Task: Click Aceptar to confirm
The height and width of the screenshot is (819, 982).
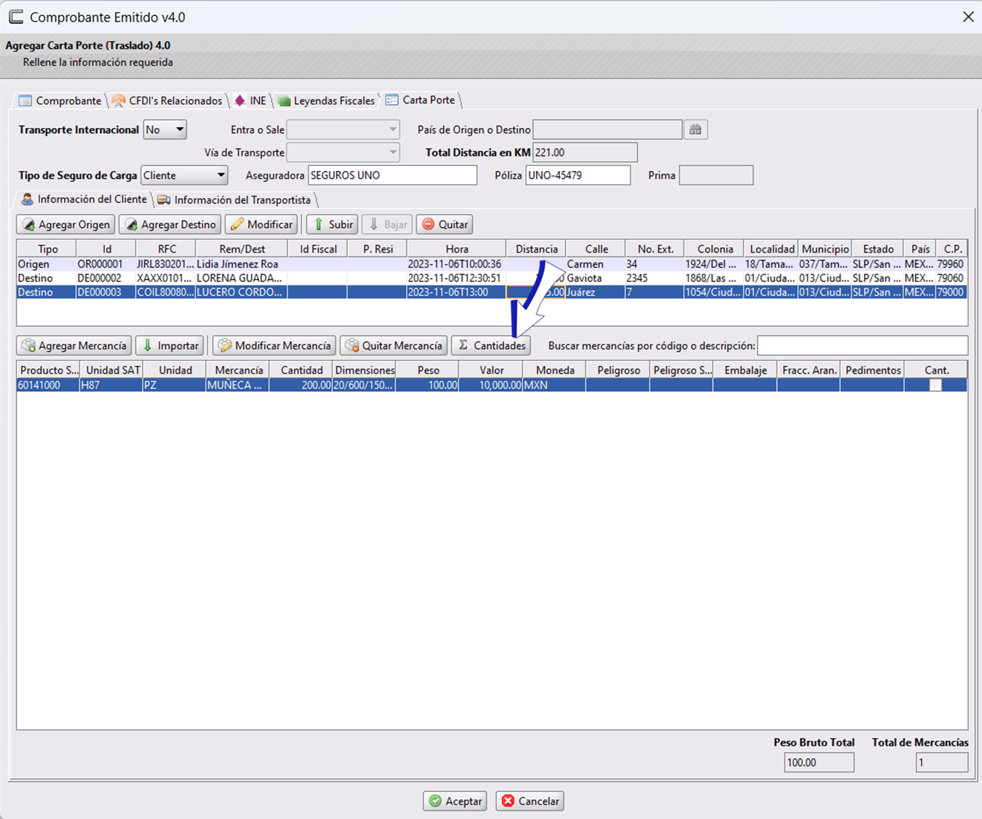Action: coord(455,801)
